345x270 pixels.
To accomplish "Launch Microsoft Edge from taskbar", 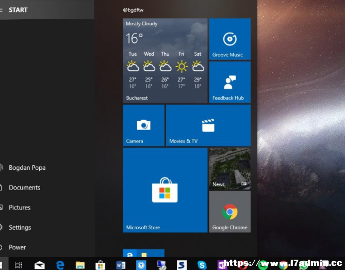I will coord(60,265).
